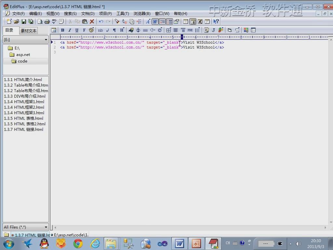This screenshot has width=333, height=250.
Task: Insert non-breaking space nb
Action: (100, 30)
